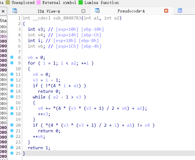Click comment [ebp-Ch] on line 4
Viewport: 195px width, 160px height.
pyautogui.click(x=91, y=35)
